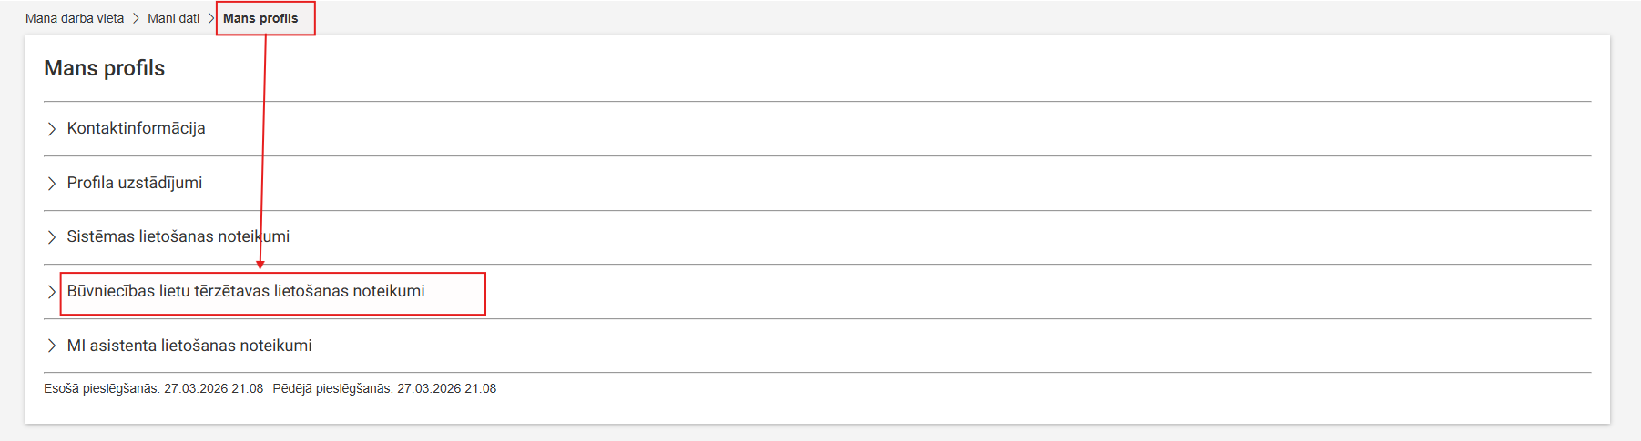Go to Mana darba vieta breadcrumb

click(x=75, y=18)
